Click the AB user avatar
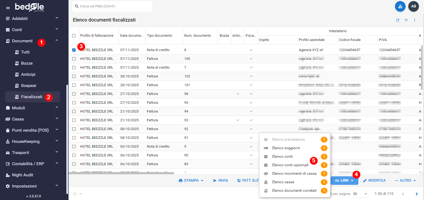This screenshot has width=424, height=200. tap(414, 6)
